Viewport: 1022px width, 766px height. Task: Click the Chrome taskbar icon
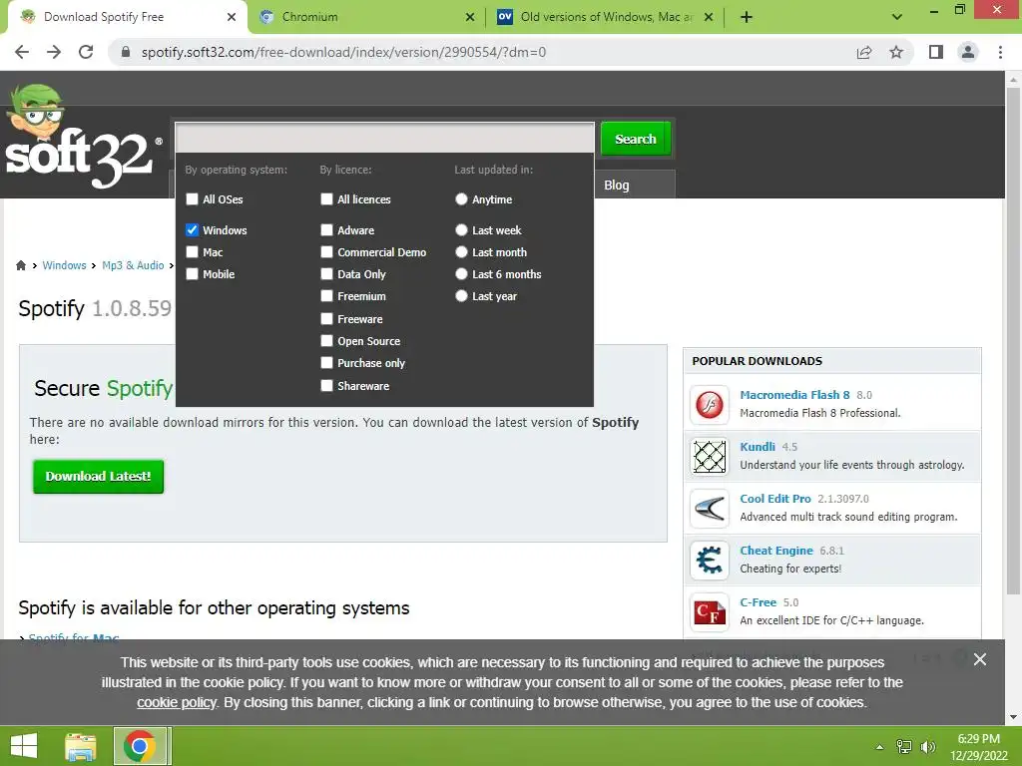[x=140, y=746]
